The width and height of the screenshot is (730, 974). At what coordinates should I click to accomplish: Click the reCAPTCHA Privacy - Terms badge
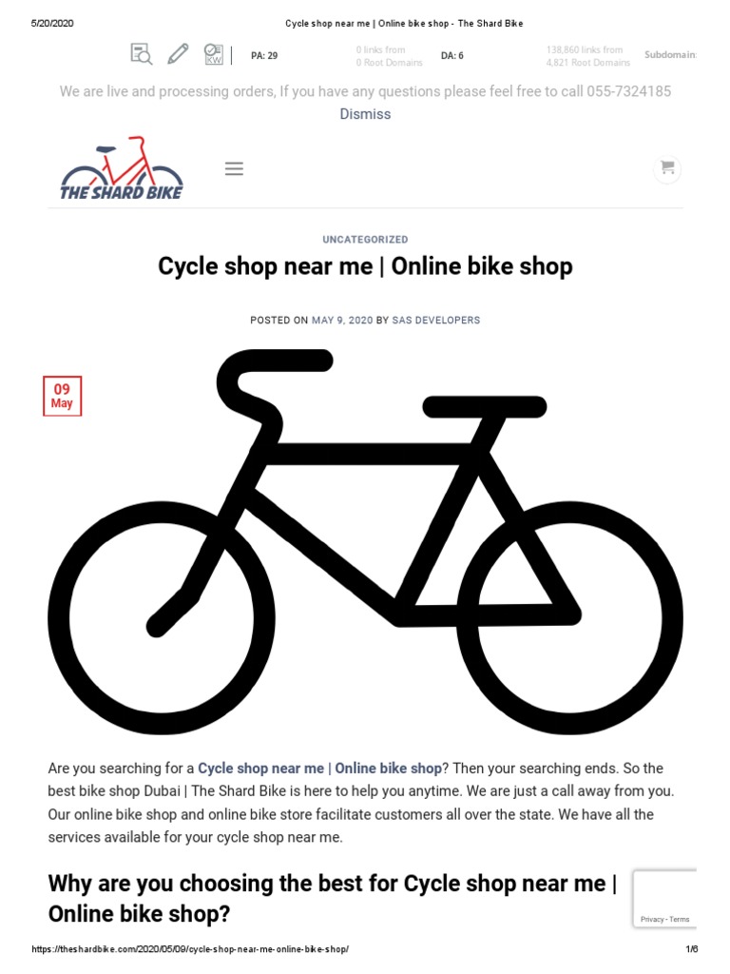coord(664,899)
